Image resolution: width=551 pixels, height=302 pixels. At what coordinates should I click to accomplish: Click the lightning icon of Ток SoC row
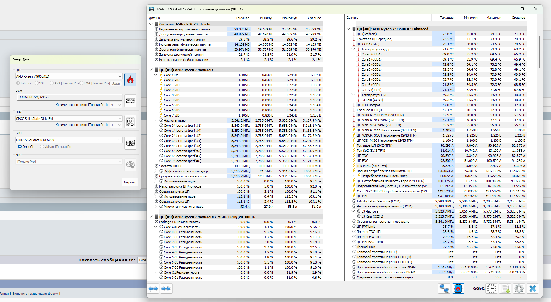click(x=354, y=151)
